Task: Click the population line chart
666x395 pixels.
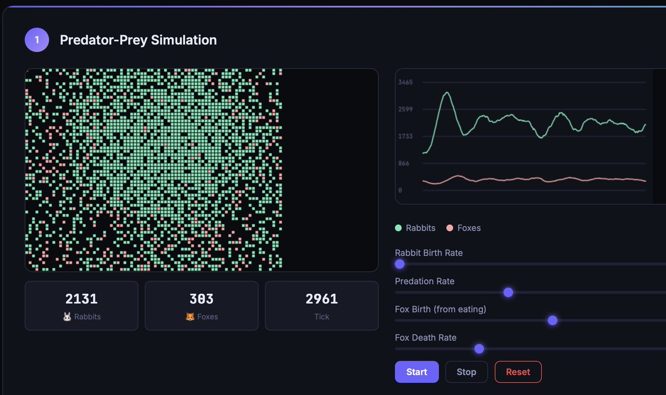Action: (x=530, y=136)
